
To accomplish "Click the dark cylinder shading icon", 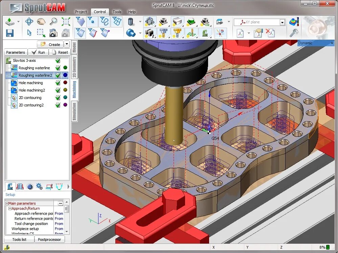I will [x=131, y=22].
